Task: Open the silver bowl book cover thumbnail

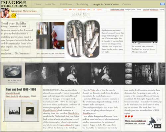Action: coord(12,72)
